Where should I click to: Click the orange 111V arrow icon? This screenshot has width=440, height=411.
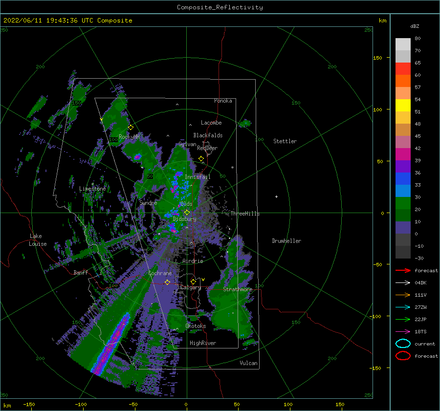(x=403, y=295)
